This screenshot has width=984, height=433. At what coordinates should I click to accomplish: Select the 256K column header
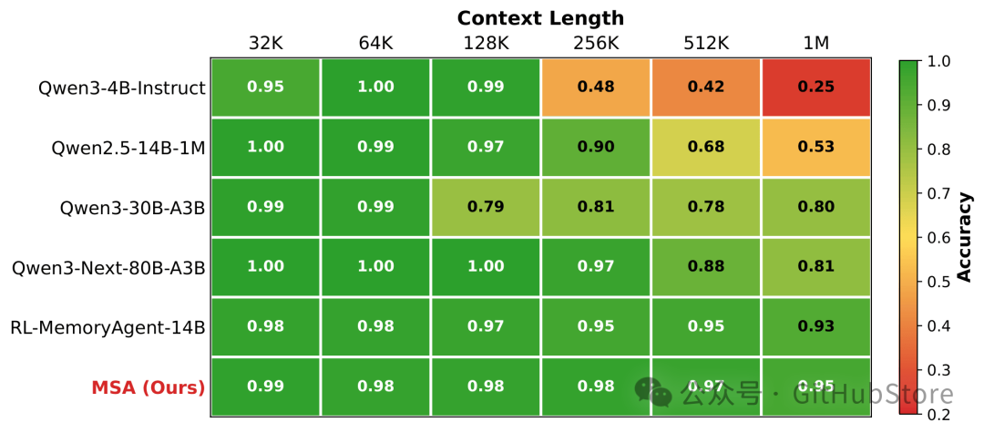point(596,43)
